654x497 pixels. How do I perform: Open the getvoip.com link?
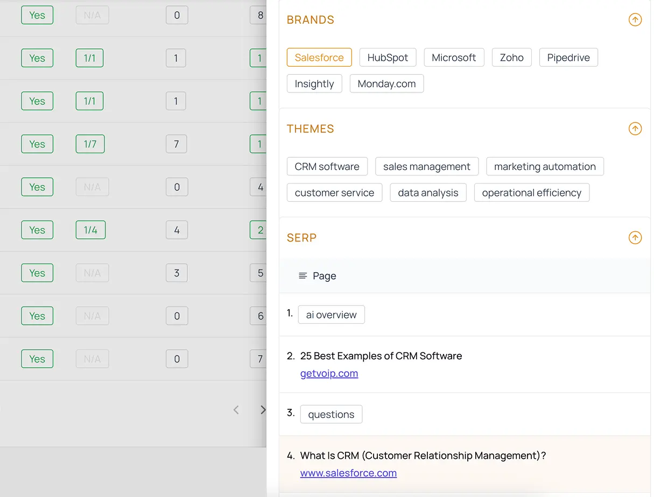tap(329, 373)
